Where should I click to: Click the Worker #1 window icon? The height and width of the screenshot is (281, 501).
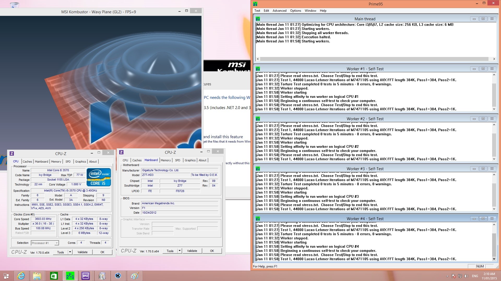pos(258,69)
